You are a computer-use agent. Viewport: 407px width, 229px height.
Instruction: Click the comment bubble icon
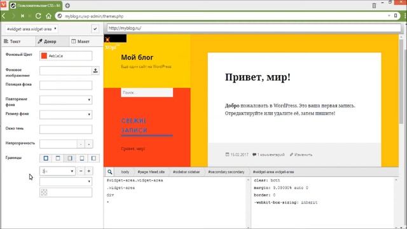[254, 155]
